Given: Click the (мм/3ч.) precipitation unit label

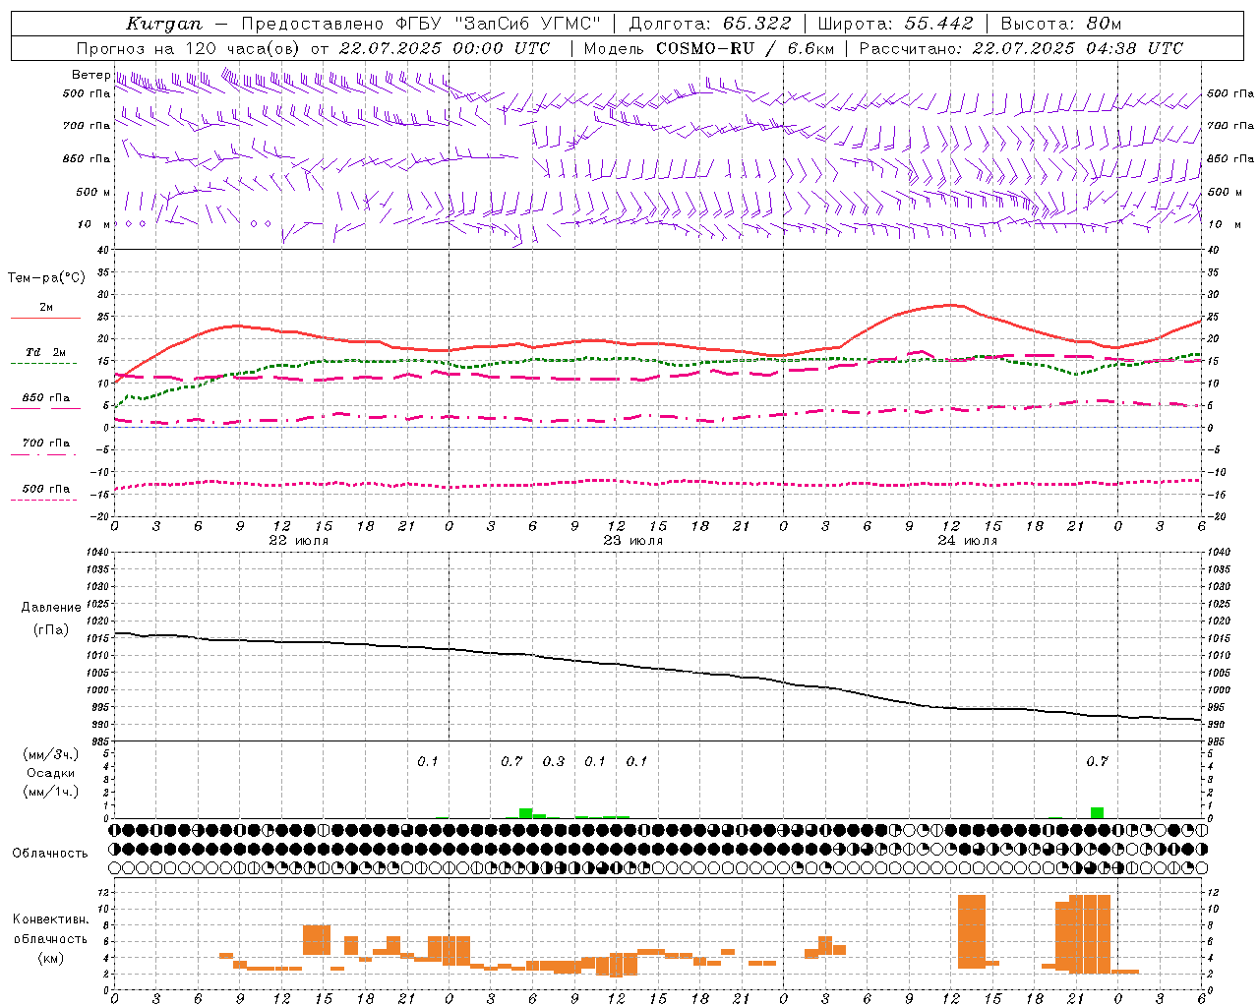Looking at the screenshot, I should tap(51, 754).
